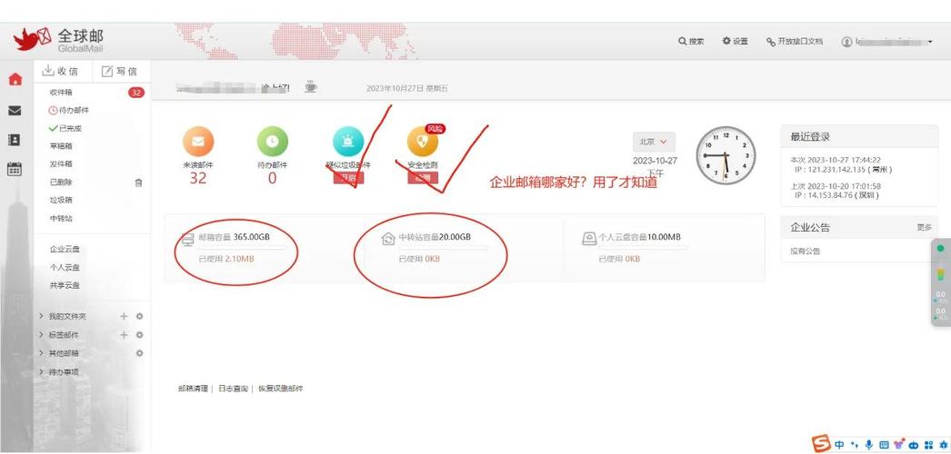951x454 pixels.
Task: Open the 草稿箱 drafts folder
Action: click(x=61, y=146)
